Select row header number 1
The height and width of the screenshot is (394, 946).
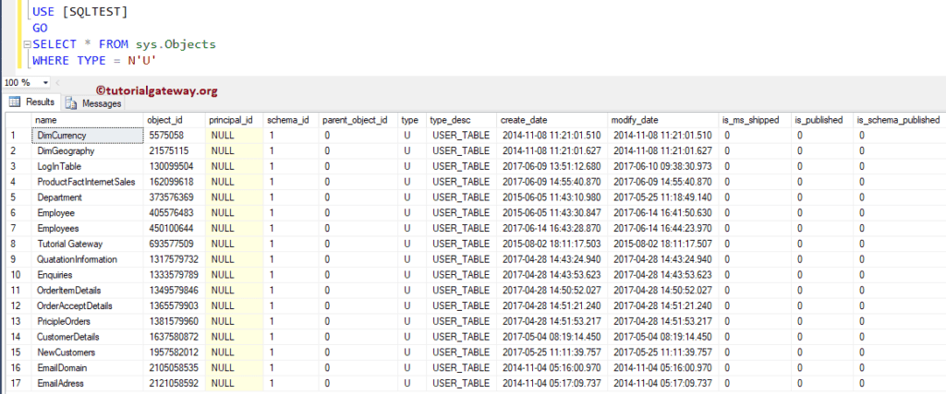coord(17,136)
